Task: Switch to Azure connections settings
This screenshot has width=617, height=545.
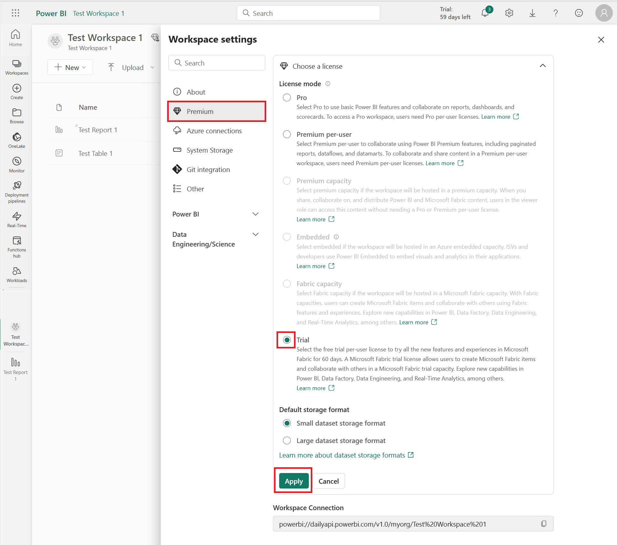Action: 214,131
